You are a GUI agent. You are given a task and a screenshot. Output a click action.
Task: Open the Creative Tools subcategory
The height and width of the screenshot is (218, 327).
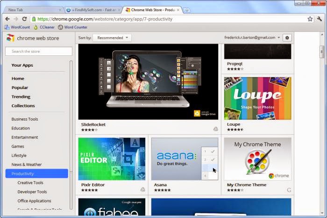[30, 183]
